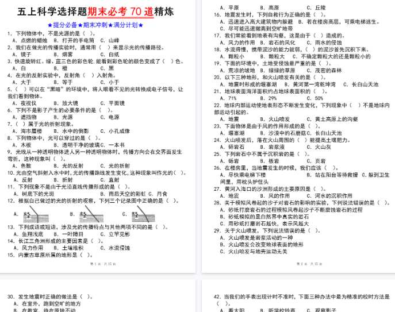Image resolution: width=395 pixels, height=312 pixels.
Task: Select option "C. 50%" in question 21
Action: [315, 98]
